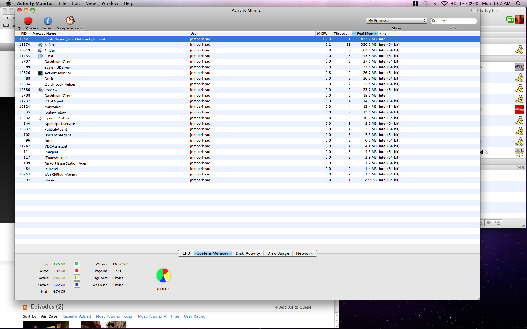Screen dimensions: 527x329
Task: Select the Safari process icon
Action: pos(40,45)
